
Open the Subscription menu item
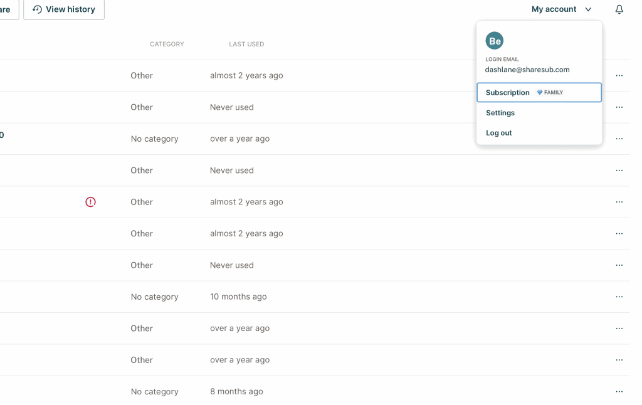tap(539, 93)
